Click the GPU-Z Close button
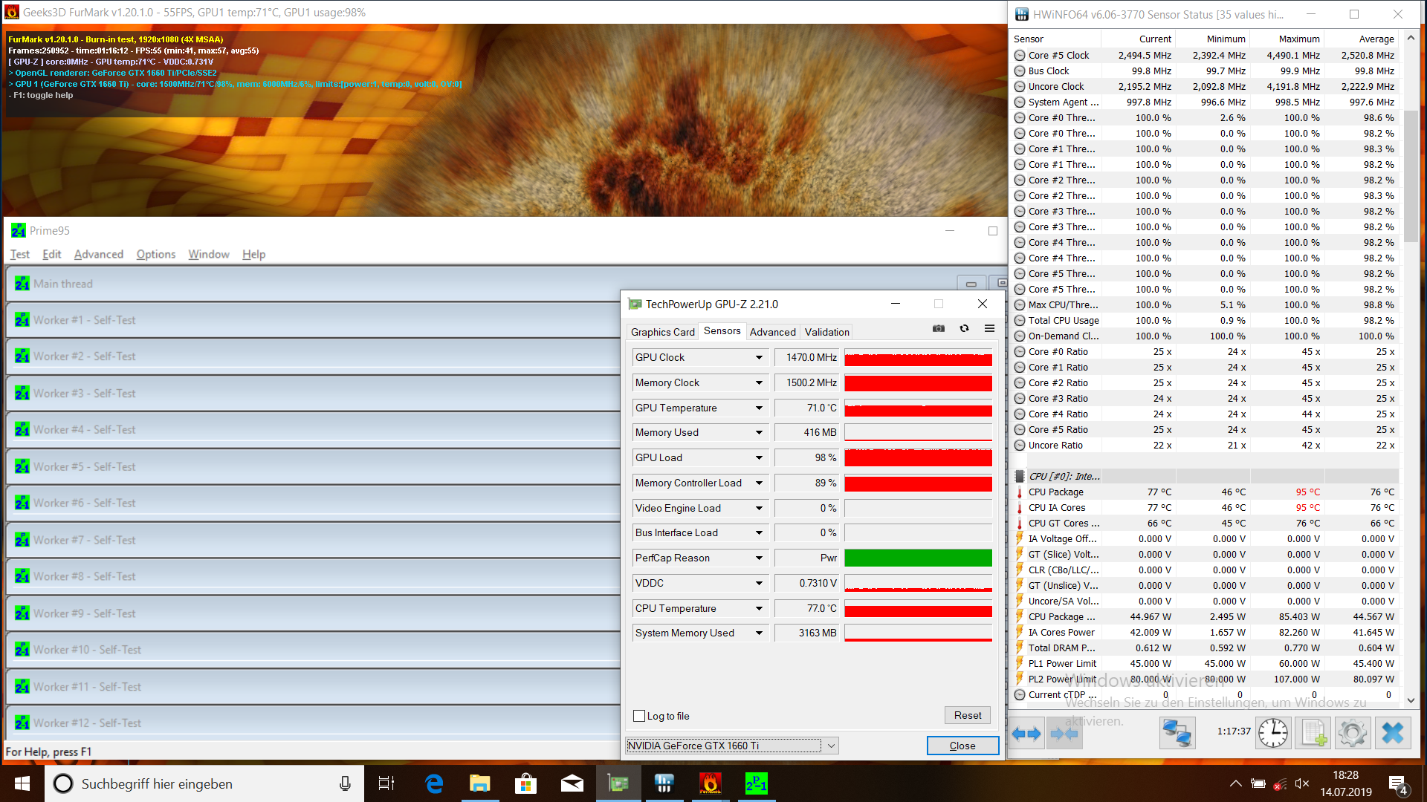 point(962,746)
